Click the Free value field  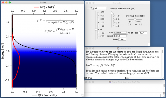(x=120, y=32)
